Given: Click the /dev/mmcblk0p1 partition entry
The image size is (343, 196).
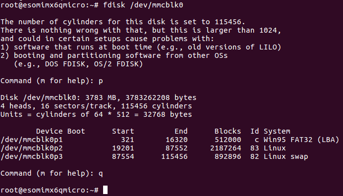Looking at the screenshot, I should 32,140.
